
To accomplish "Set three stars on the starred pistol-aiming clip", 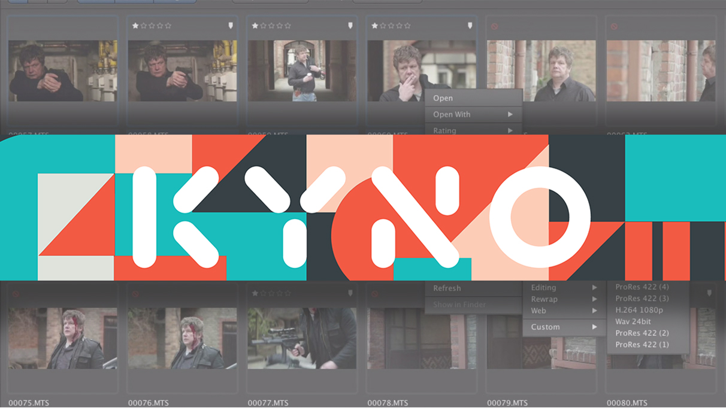I will pos(152,26).
